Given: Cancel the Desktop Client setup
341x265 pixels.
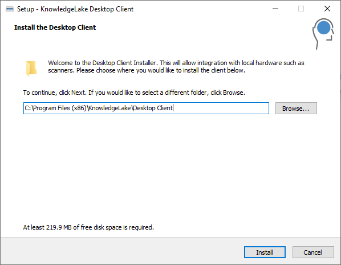Looking at the screenshot, I should coord(313,252).
